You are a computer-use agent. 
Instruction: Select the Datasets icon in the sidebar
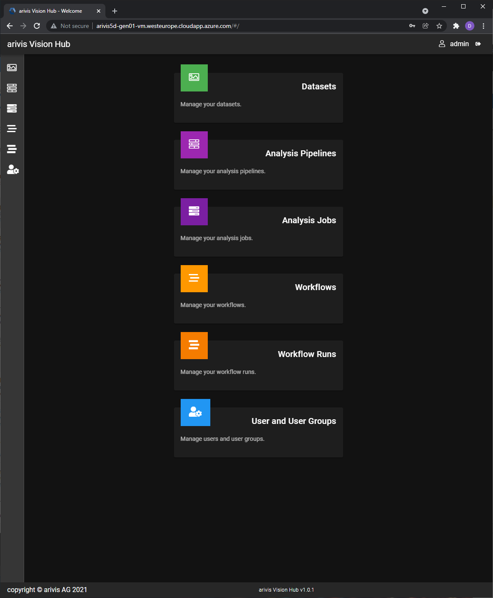click(x=12, y=67)
